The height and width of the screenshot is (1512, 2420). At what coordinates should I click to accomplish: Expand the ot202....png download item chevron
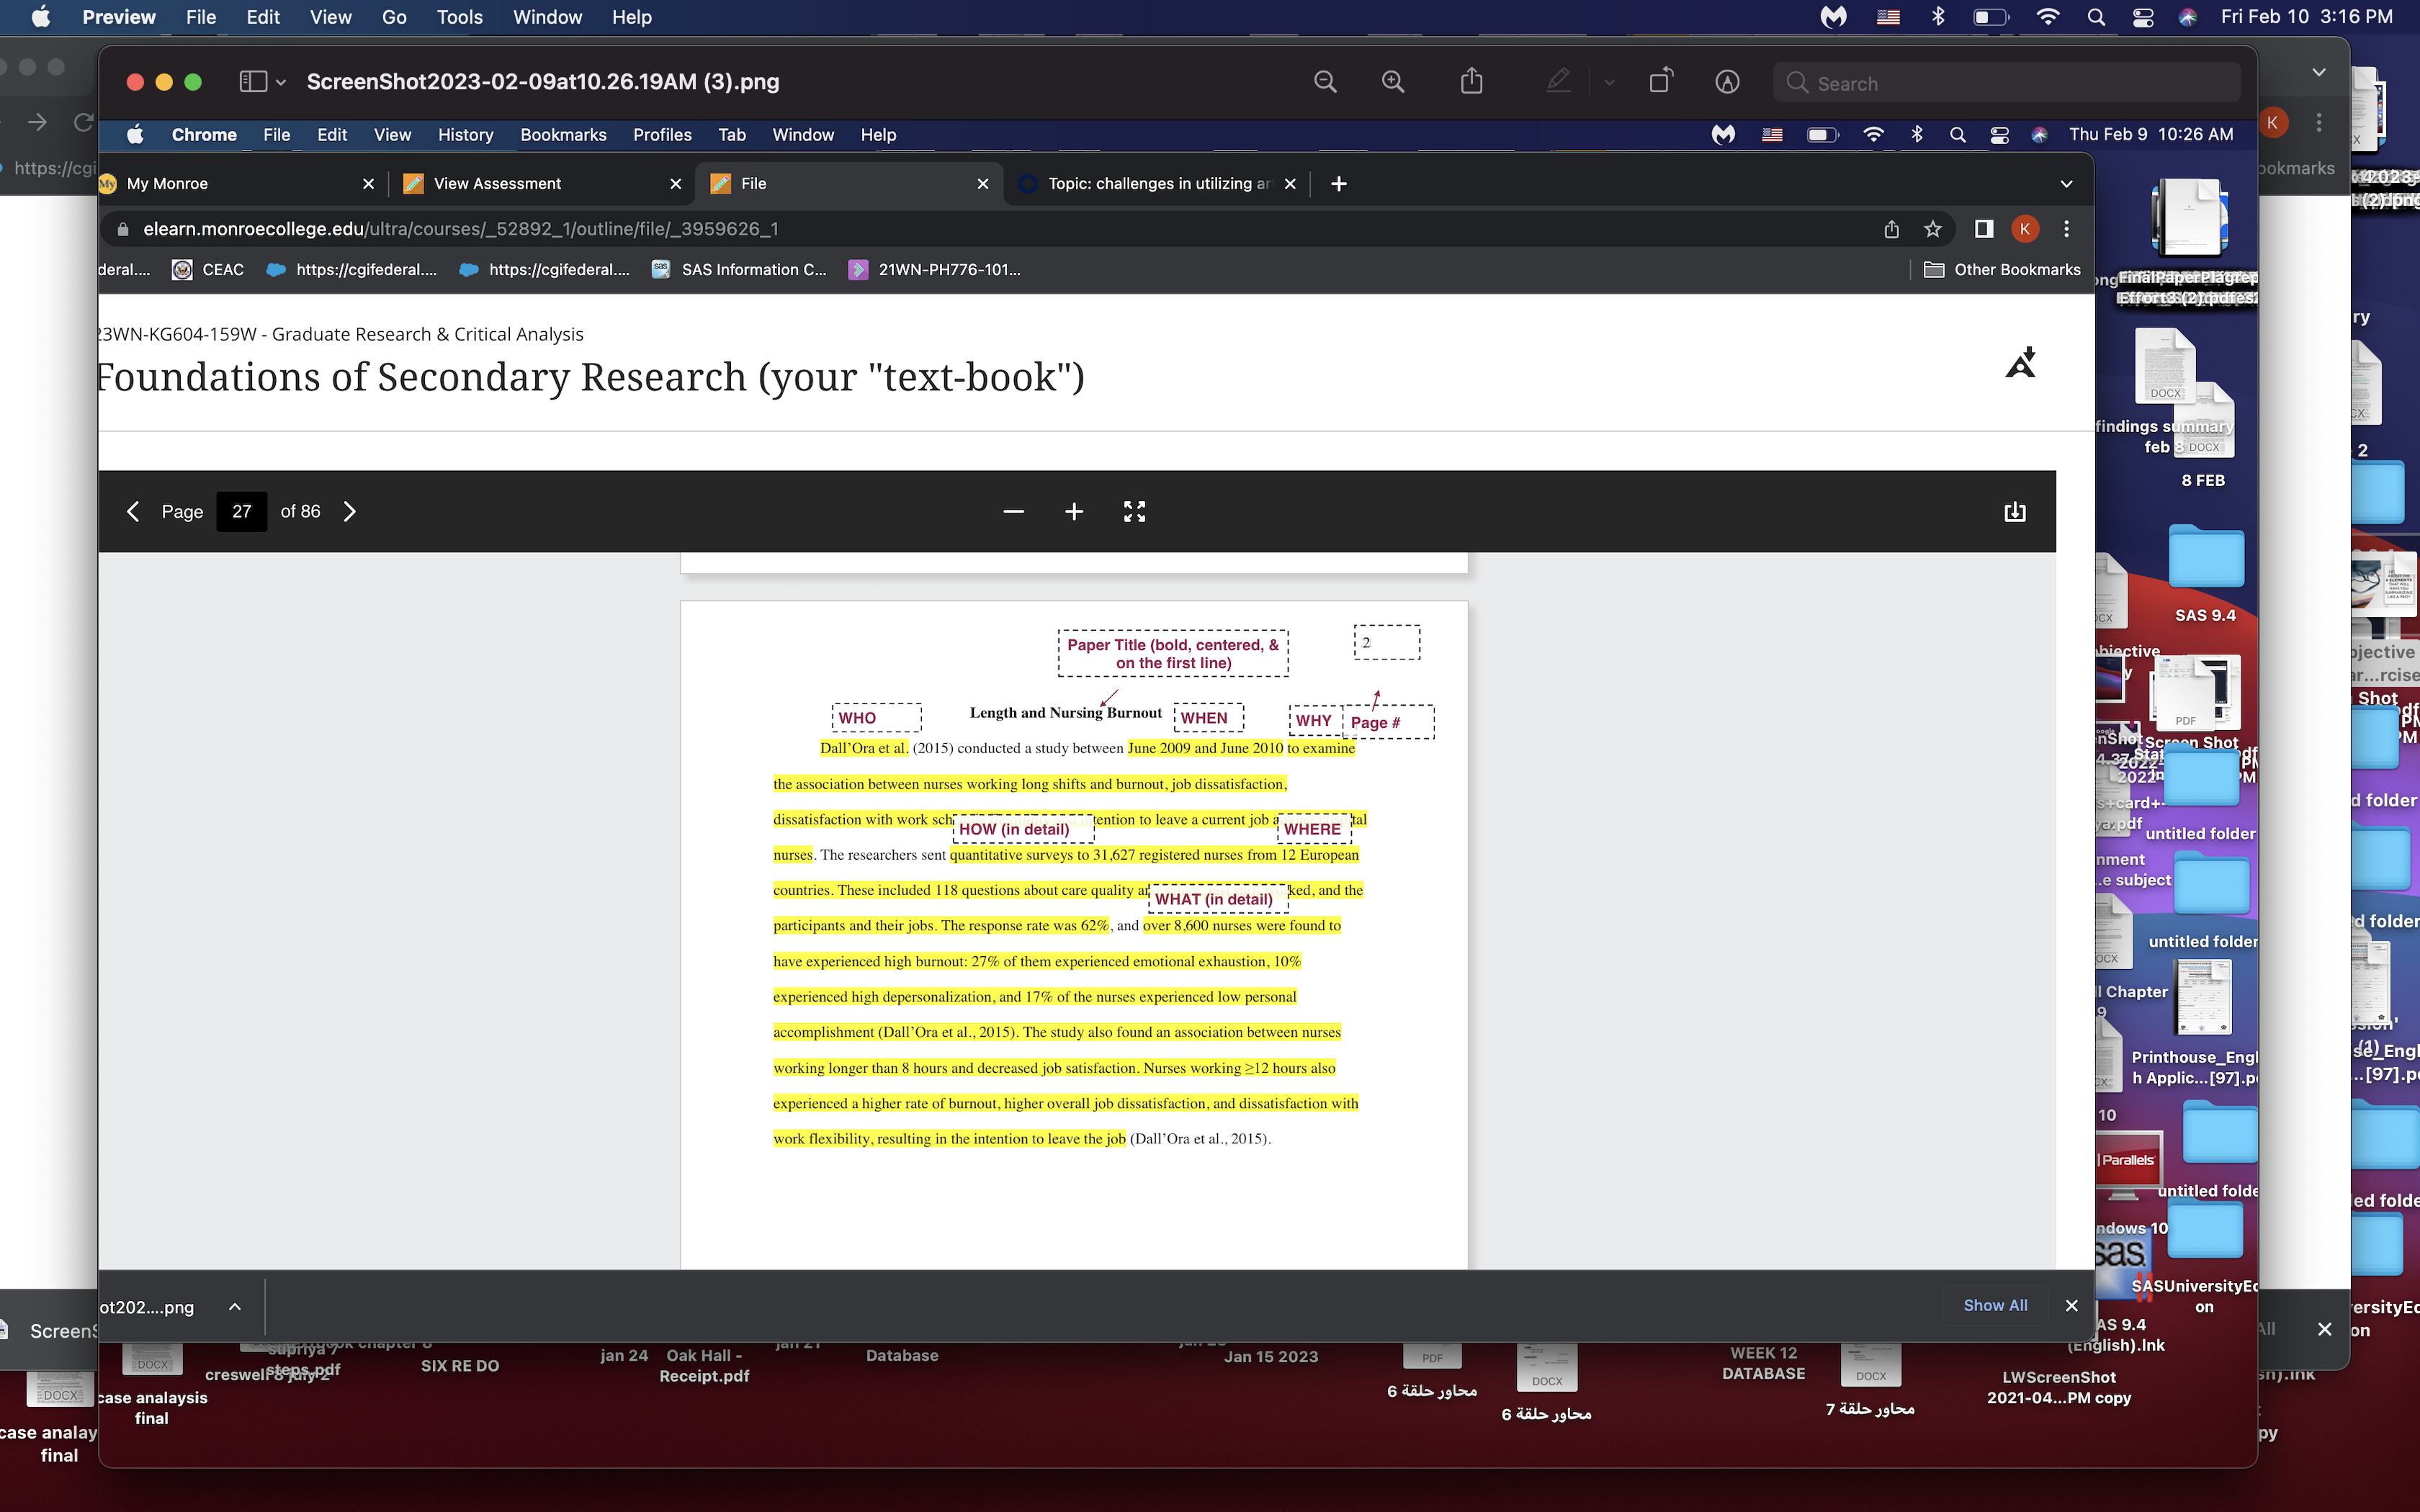(x=235, y=1307)
